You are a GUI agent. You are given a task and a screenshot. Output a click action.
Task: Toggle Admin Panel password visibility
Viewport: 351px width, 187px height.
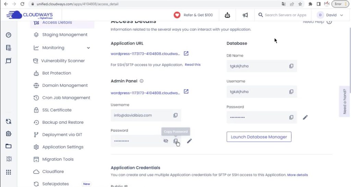click(166, 141)
